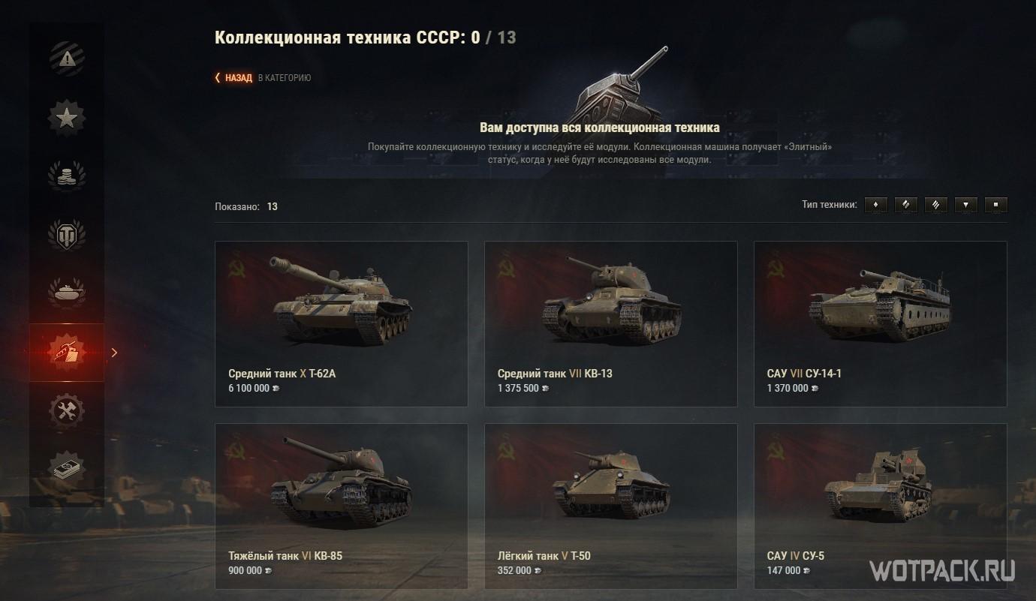This screenshot has width=1036, height=601.
Task: Open the WoT shield emblem section
Action: click(x=67, y=235)
